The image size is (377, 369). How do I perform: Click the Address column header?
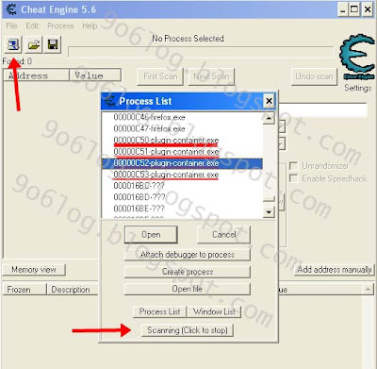tap(36, 75)
